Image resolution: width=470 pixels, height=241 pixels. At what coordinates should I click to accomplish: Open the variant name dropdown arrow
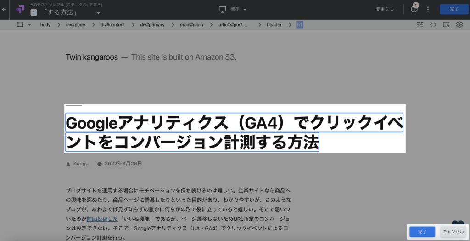pos(98,13)
